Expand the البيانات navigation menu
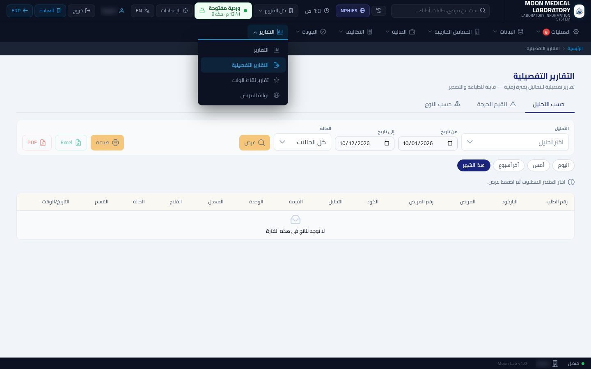Image resolution: width=591 pixels, height=369 pixels. 508,32
